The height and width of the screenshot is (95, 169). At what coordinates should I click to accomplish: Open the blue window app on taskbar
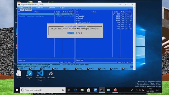pyautogui.click(x=109, y=90)
